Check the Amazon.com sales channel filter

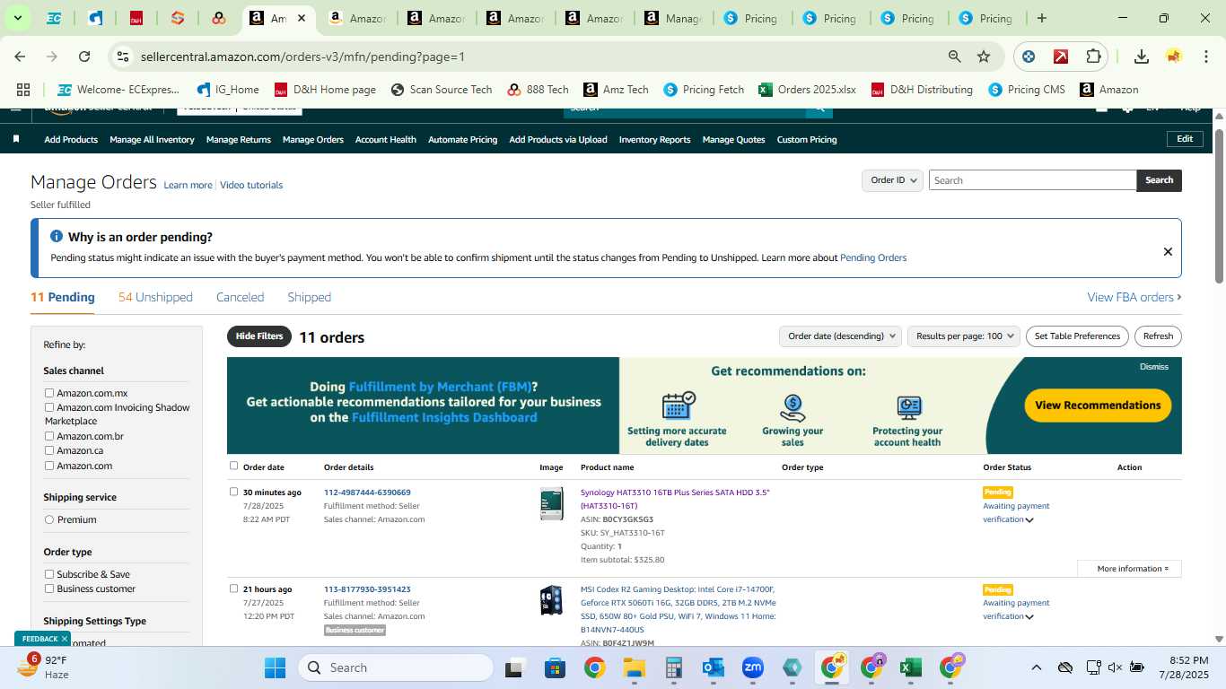(49, 466)
